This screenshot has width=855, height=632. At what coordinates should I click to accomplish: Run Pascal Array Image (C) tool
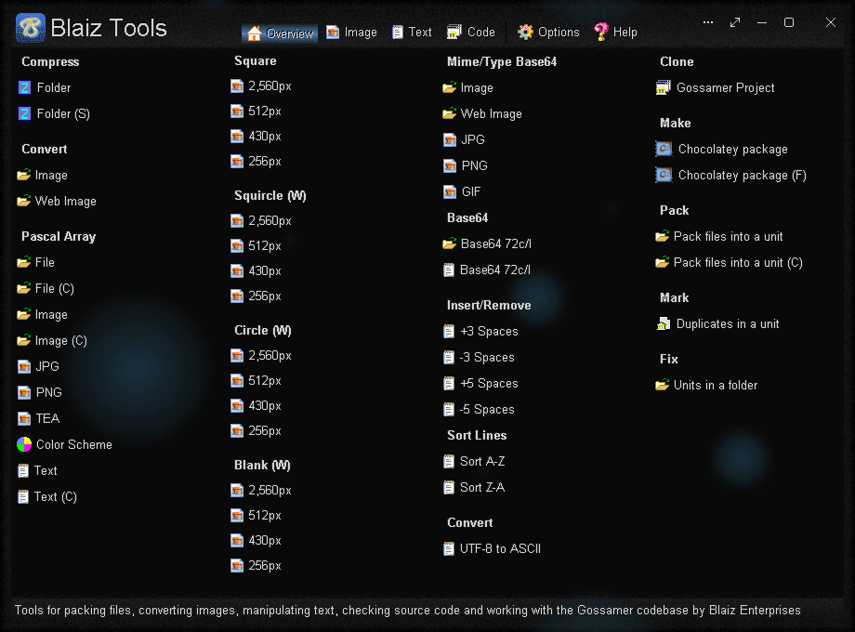coord(52,341)
